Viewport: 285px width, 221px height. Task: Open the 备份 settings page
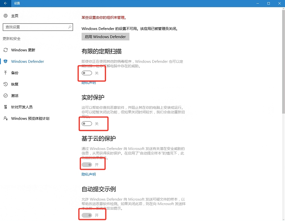(15, 73)
